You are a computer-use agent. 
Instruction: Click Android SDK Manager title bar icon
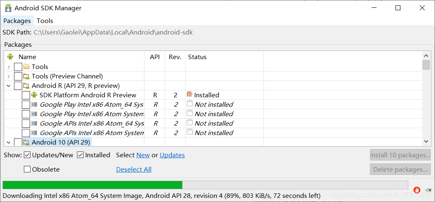coord(8,8)
